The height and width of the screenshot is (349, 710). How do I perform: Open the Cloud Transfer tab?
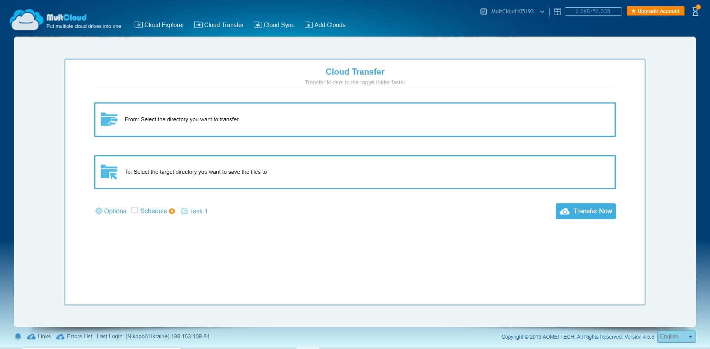(219, 25)
